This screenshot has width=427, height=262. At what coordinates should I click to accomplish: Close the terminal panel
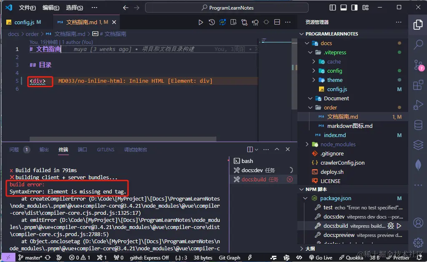coord(288,149)
